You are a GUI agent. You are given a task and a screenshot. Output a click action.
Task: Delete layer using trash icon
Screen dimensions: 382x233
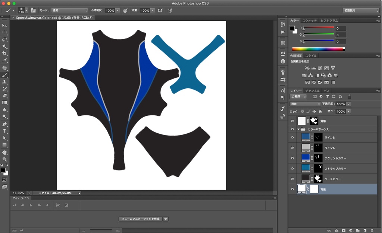click(372, 230)
